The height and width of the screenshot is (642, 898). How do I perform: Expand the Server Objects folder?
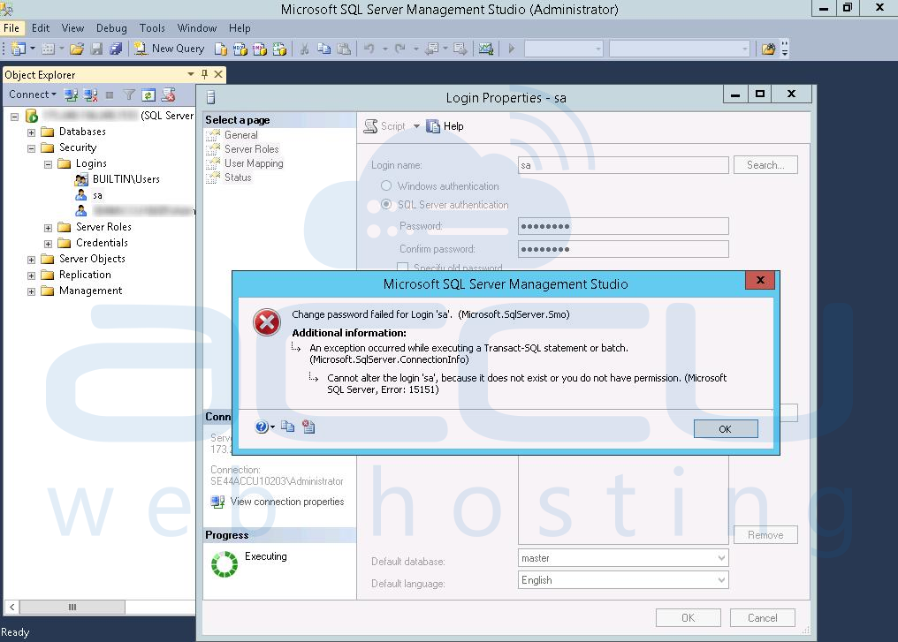[32, 260]
